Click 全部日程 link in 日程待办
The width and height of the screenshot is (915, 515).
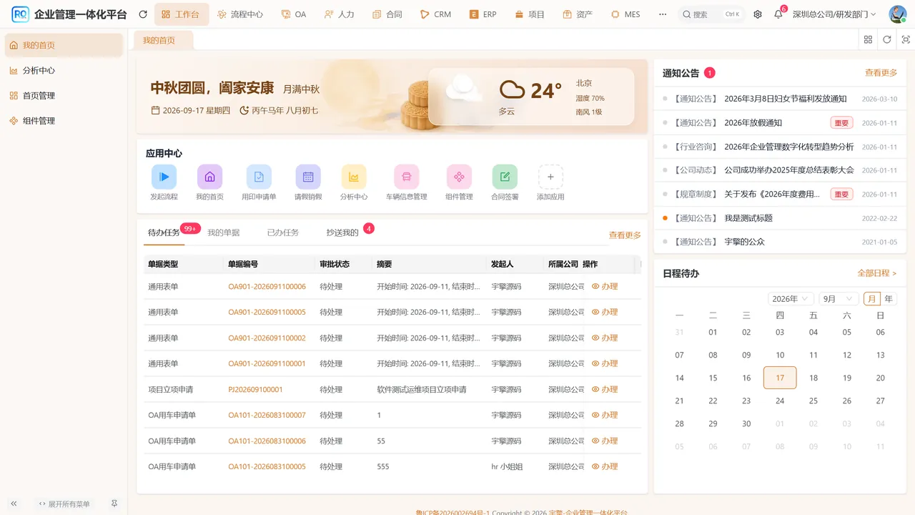tap(877, 273)
